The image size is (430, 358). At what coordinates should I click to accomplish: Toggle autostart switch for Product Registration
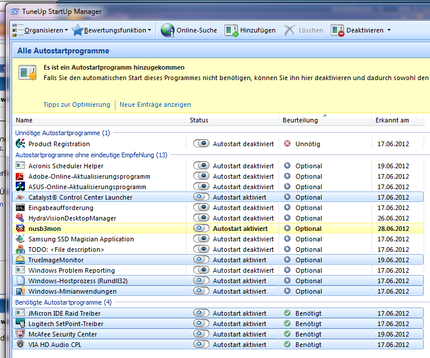pos(201,143)
